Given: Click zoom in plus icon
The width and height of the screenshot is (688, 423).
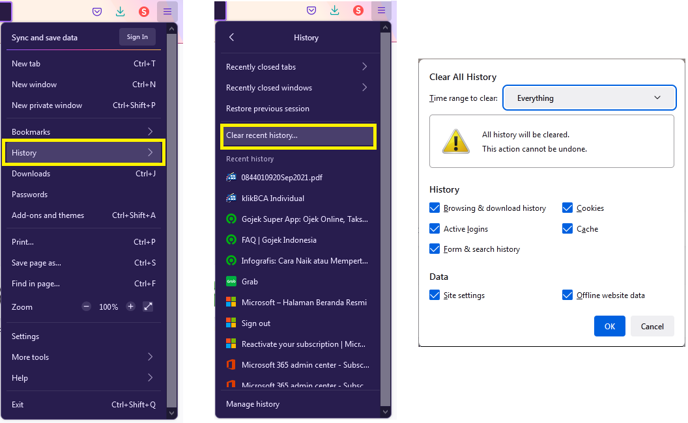Looking at the screenshot, I should click(x=130, y=307).
